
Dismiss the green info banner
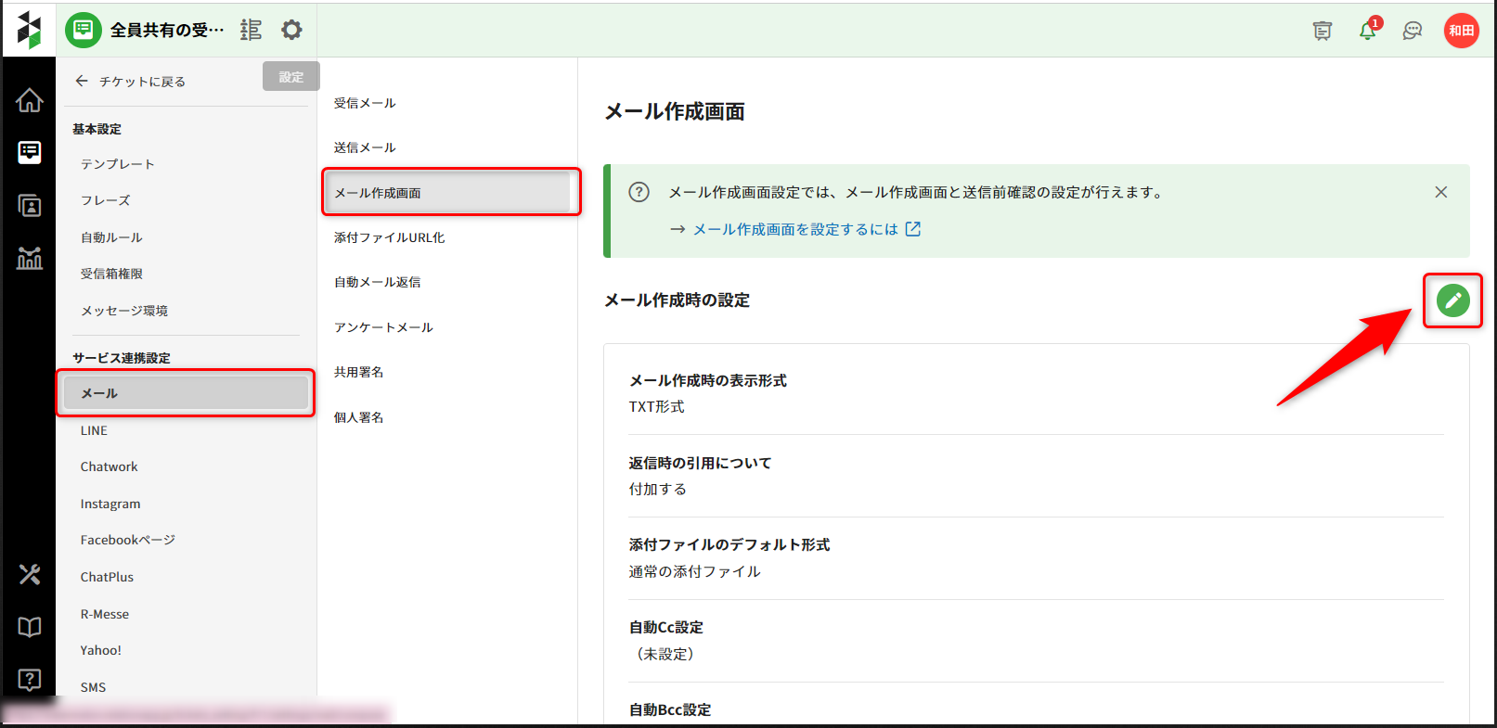click(x=1440, y=192)
